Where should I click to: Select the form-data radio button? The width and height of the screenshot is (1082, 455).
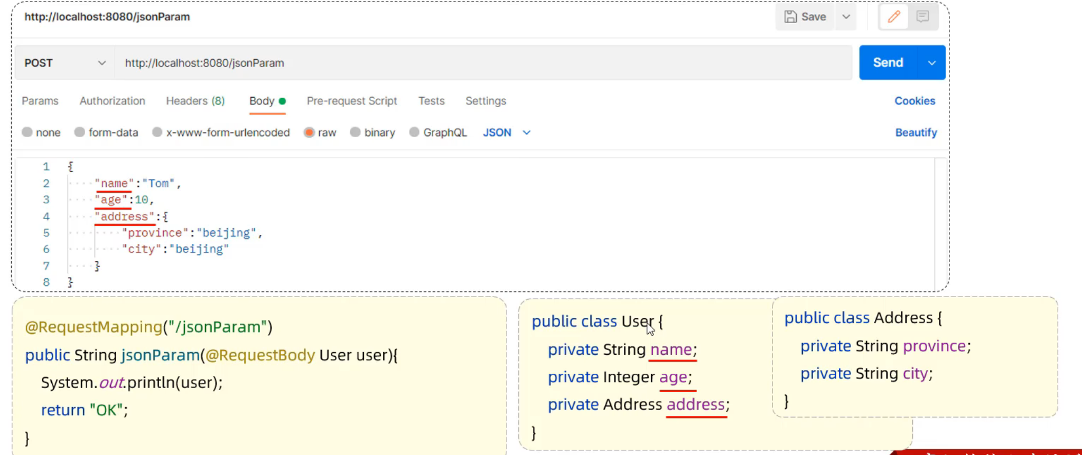point(80,132)
